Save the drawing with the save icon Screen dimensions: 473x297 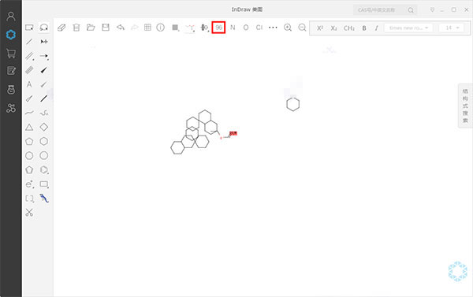click(x=106, y=28)
